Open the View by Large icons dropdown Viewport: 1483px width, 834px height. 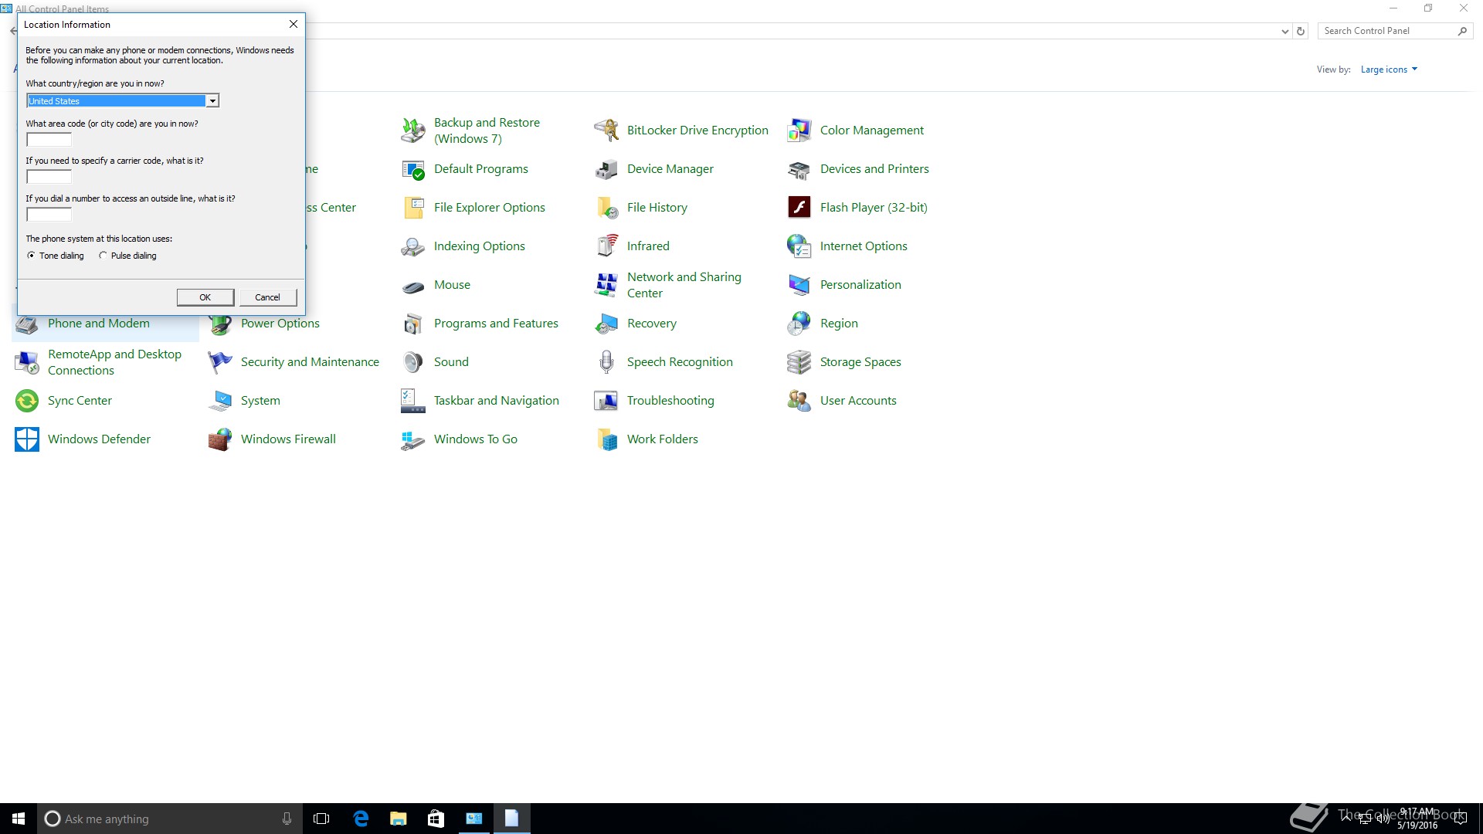point(1389,69)
